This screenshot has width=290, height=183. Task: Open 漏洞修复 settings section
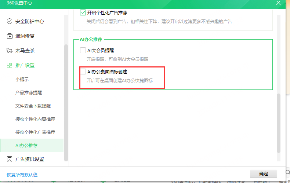pos(25,36)
